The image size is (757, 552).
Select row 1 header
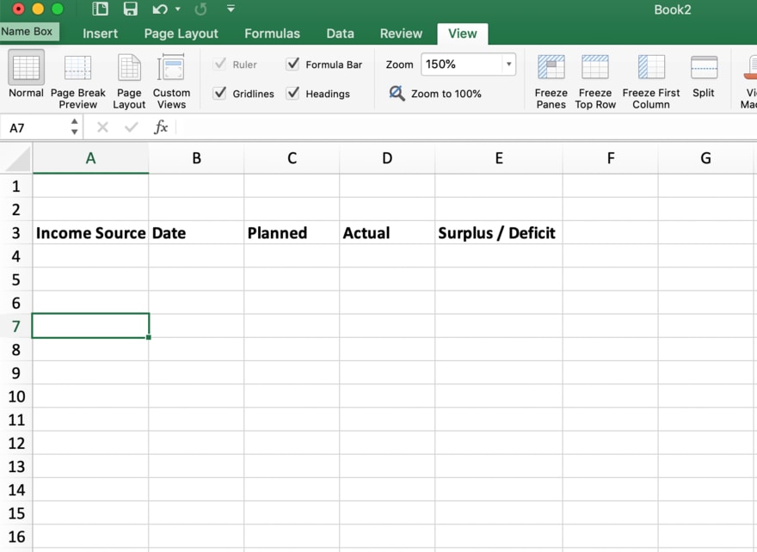coord(16,187)
